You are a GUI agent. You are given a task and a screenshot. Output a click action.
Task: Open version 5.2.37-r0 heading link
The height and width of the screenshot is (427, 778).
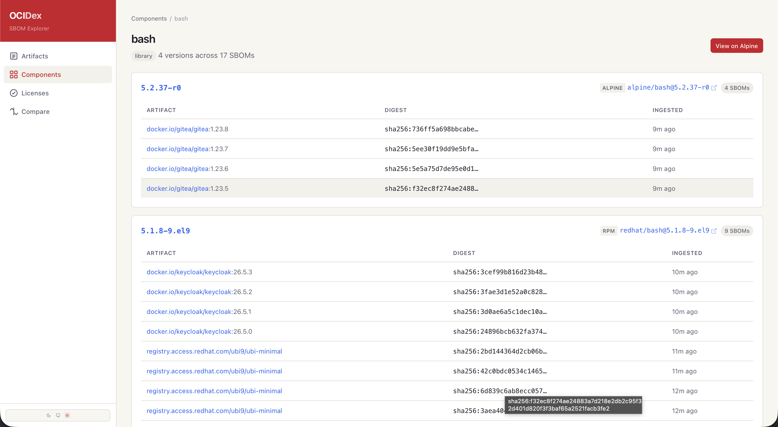(161, 88)
